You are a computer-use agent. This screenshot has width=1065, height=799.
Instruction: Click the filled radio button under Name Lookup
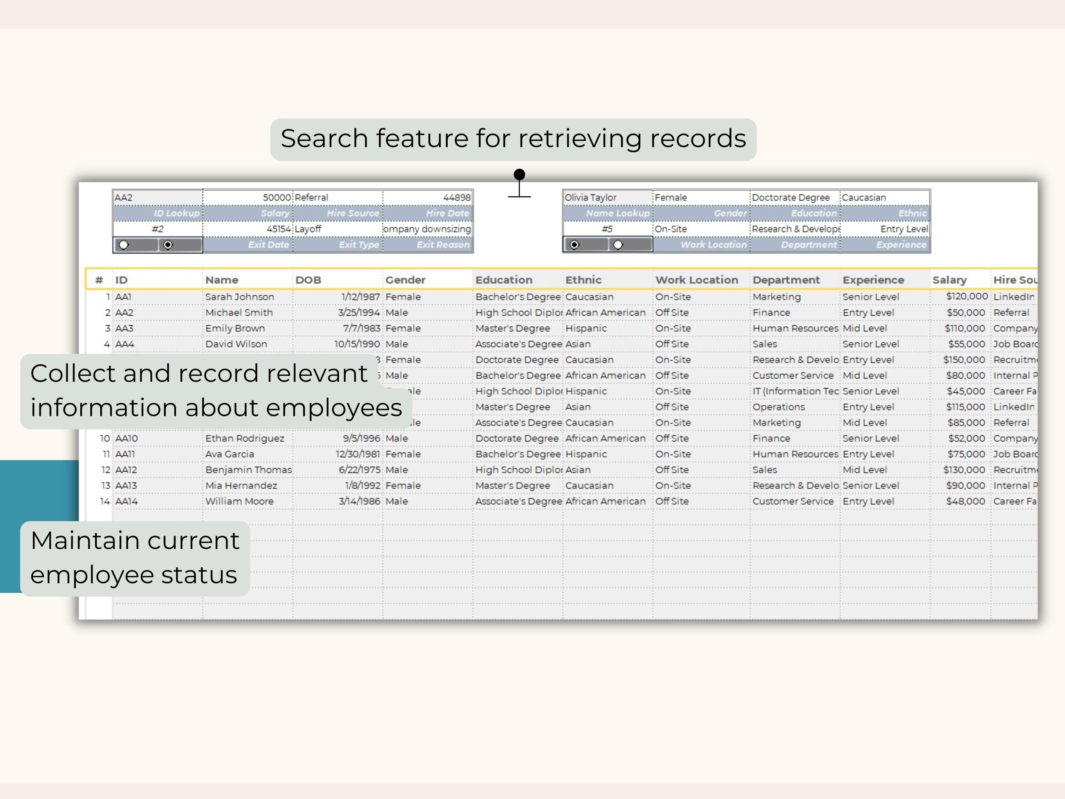(574, 245)
